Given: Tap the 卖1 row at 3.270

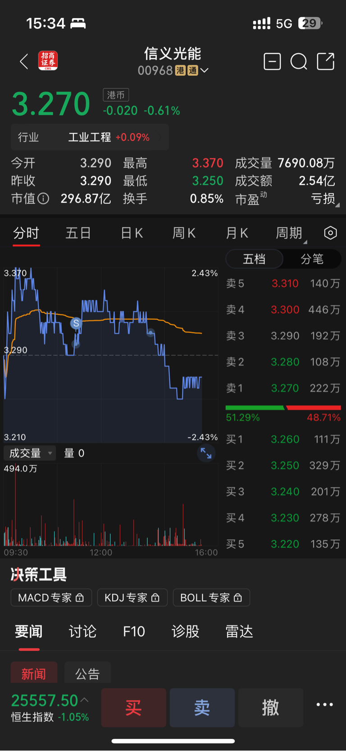Looking at the screenshot, I should 283,388.
